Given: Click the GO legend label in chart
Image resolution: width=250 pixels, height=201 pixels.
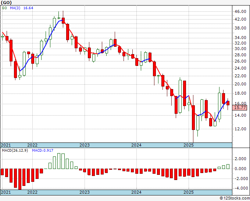Looking at the screenshot, I should [4, 8].
